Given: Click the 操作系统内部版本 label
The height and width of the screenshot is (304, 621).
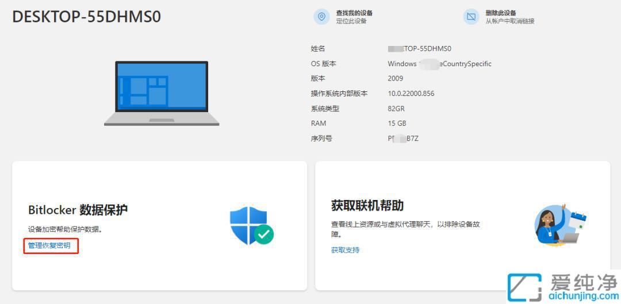Looking at the screenshot, I should 339,94.
